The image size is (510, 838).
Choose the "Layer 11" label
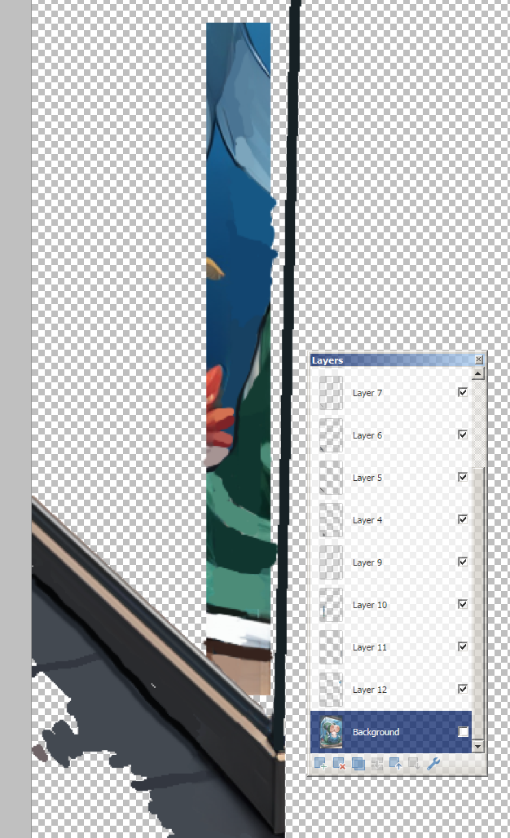point(370,647)
